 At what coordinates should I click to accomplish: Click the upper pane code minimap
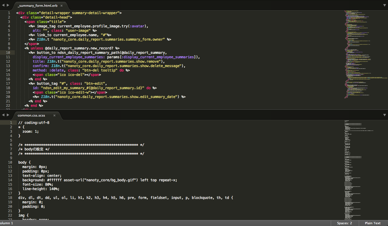pyautogui.click(x=365, y=54)
